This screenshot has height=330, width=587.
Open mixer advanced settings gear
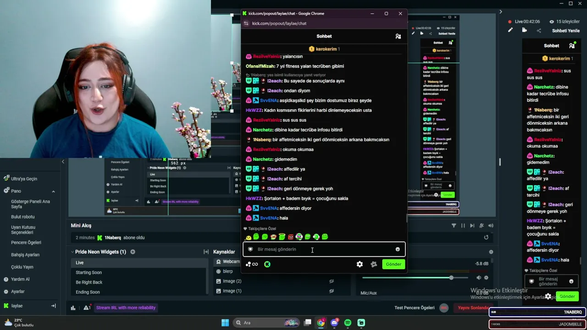pyautogui.click(x=491, y=252)
